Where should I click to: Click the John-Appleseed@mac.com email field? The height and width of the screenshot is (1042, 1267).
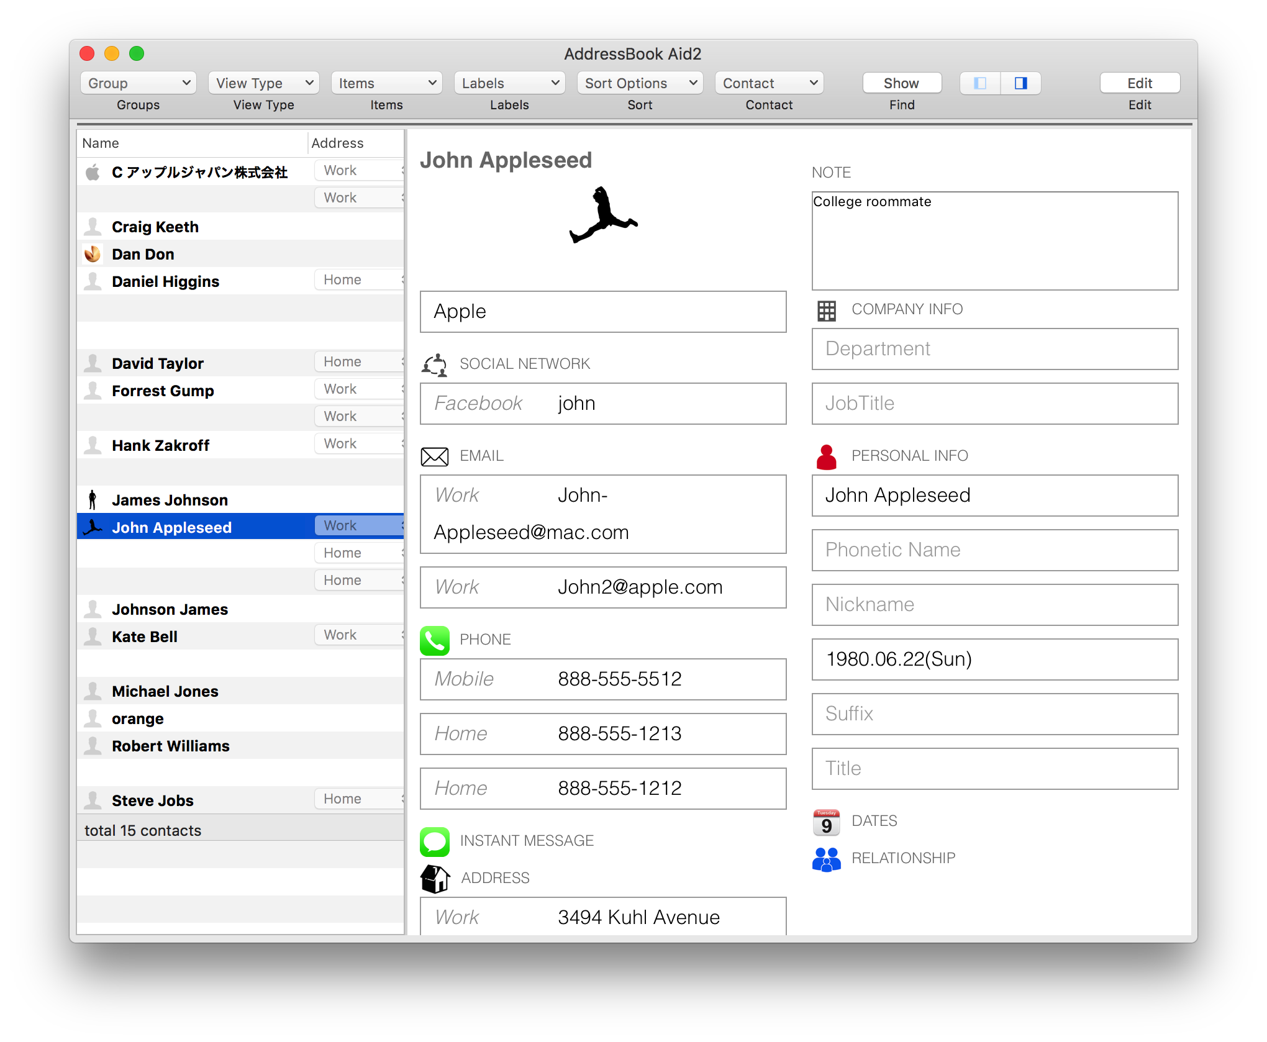pos(603,514)
